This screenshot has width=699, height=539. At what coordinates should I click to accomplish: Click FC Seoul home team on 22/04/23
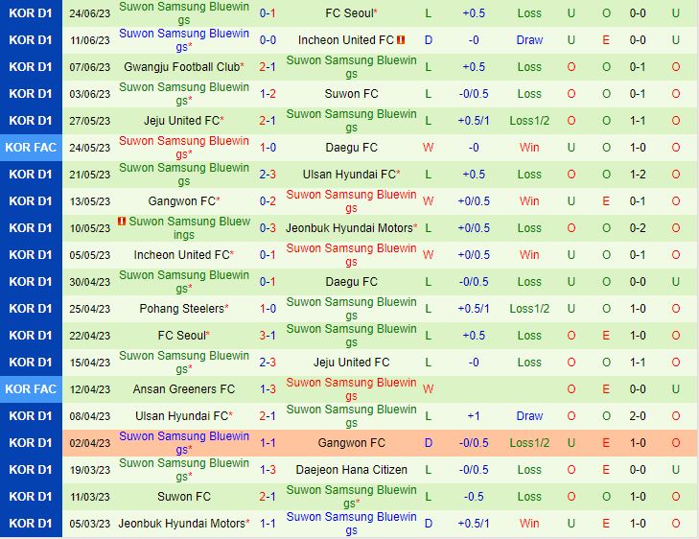pos(182,336)
